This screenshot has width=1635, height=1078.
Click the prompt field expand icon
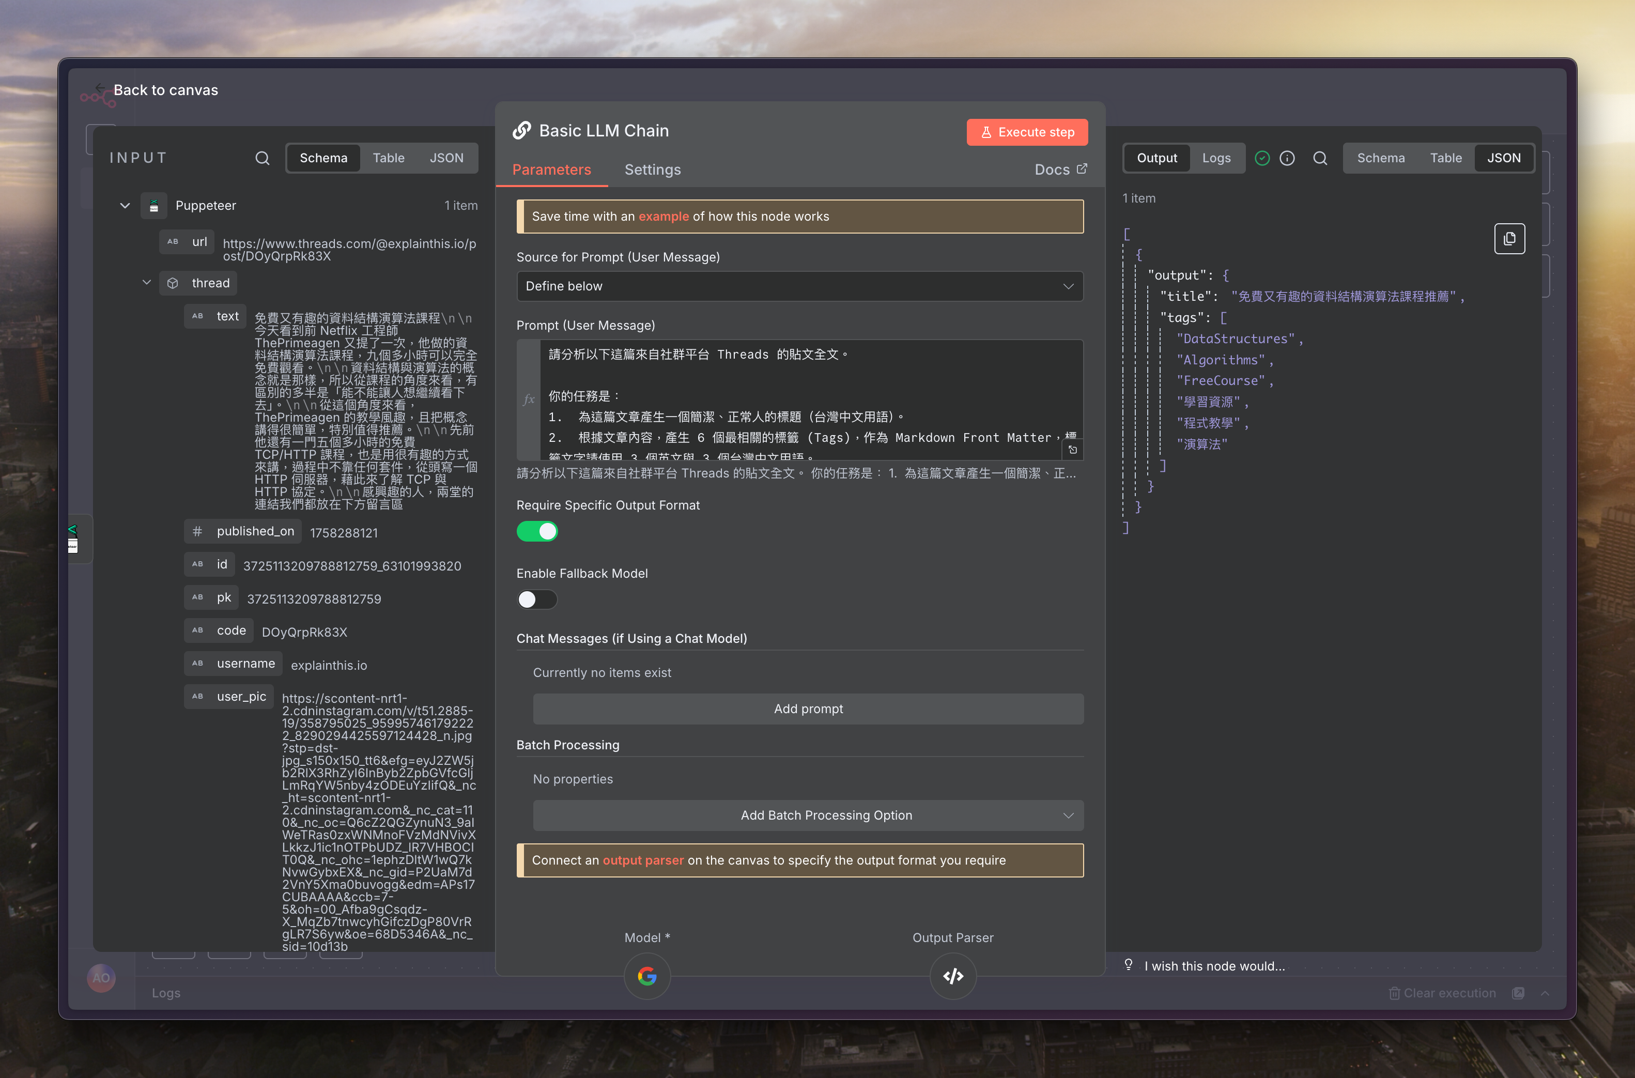click(1072, 450)
